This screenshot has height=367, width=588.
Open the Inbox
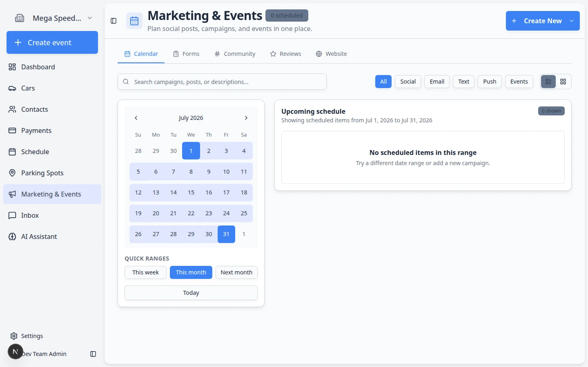[x=52, y=215]
